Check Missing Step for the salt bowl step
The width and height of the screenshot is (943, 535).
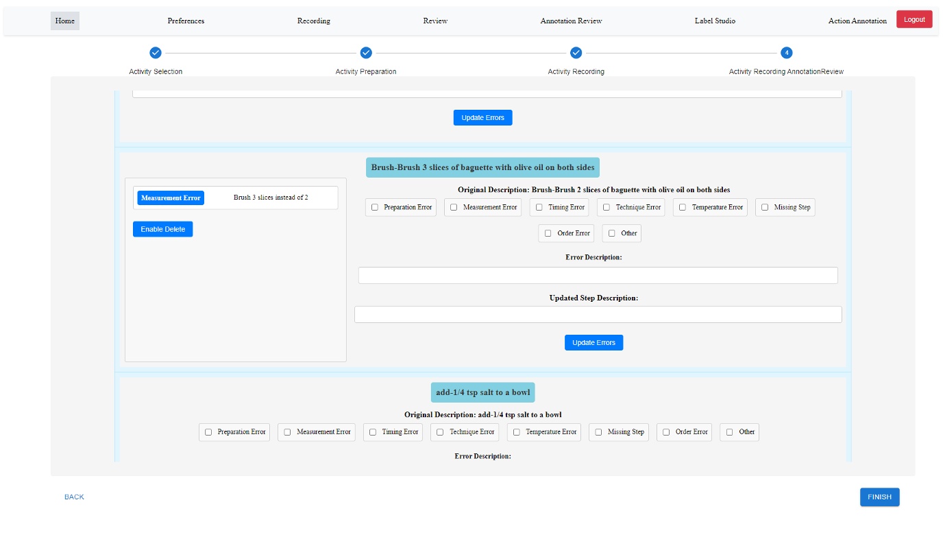[x=598, y=432]
